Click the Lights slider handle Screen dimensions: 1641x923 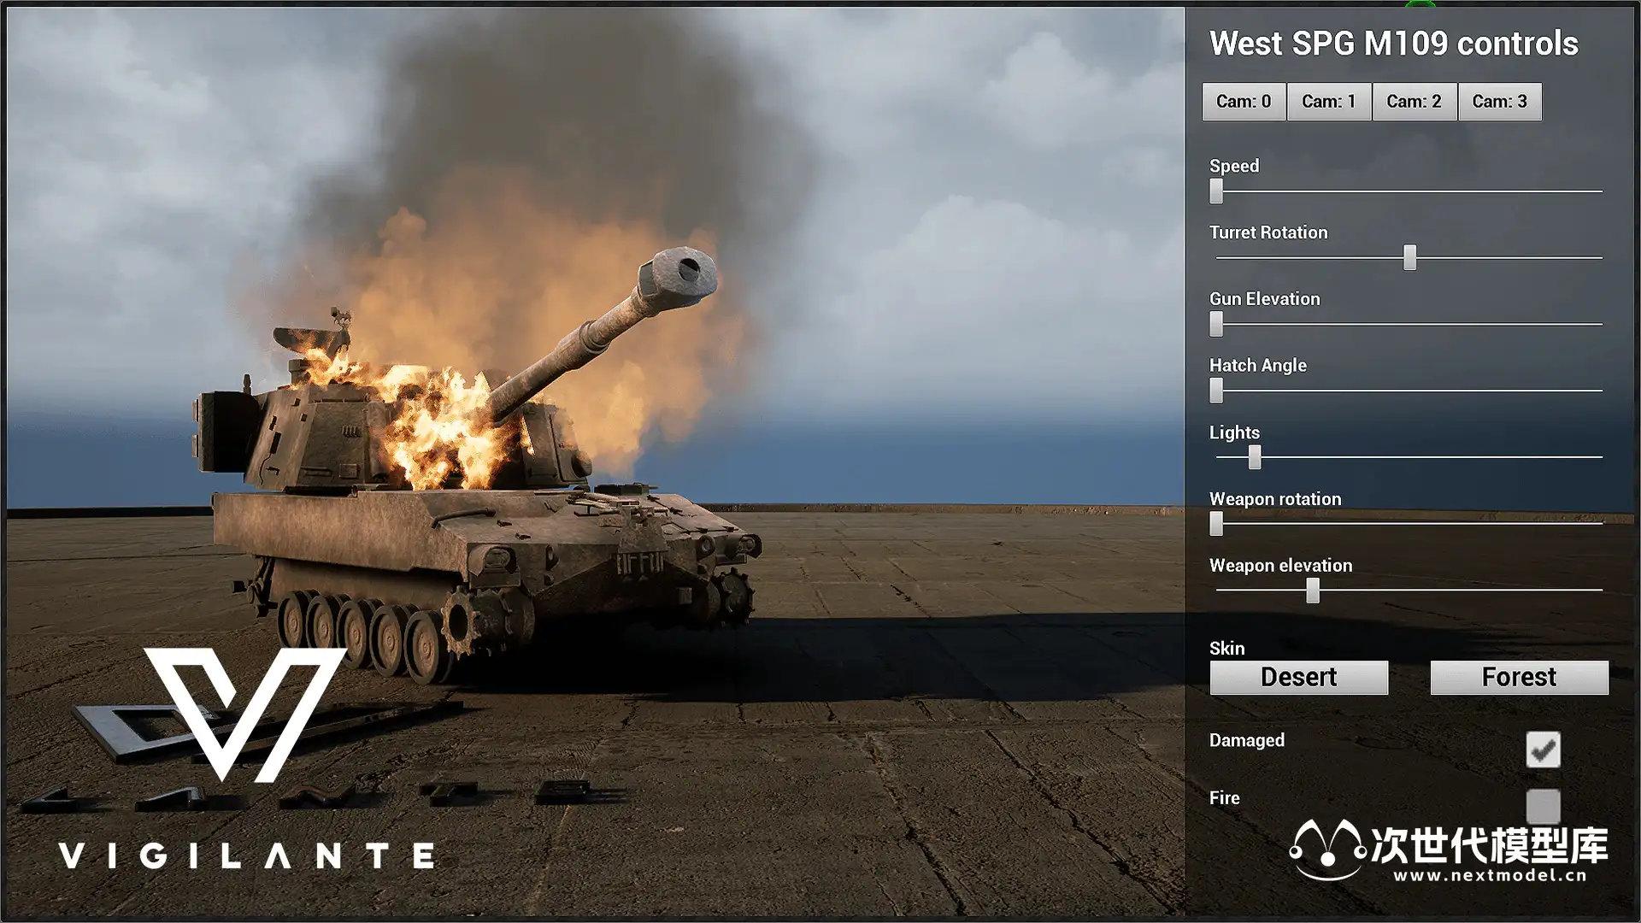click(1254, 457)
